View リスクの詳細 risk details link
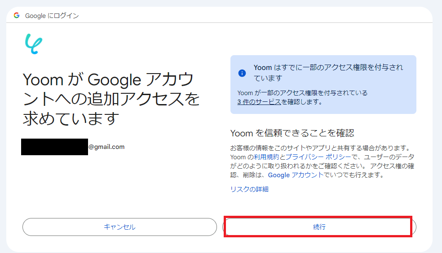 [x=249, y=189]
